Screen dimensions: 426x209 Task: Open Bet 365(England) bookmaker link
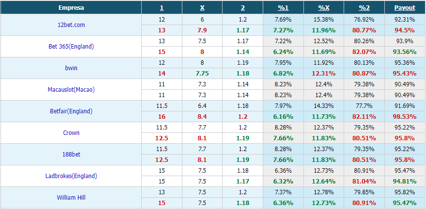click(71, 47)
